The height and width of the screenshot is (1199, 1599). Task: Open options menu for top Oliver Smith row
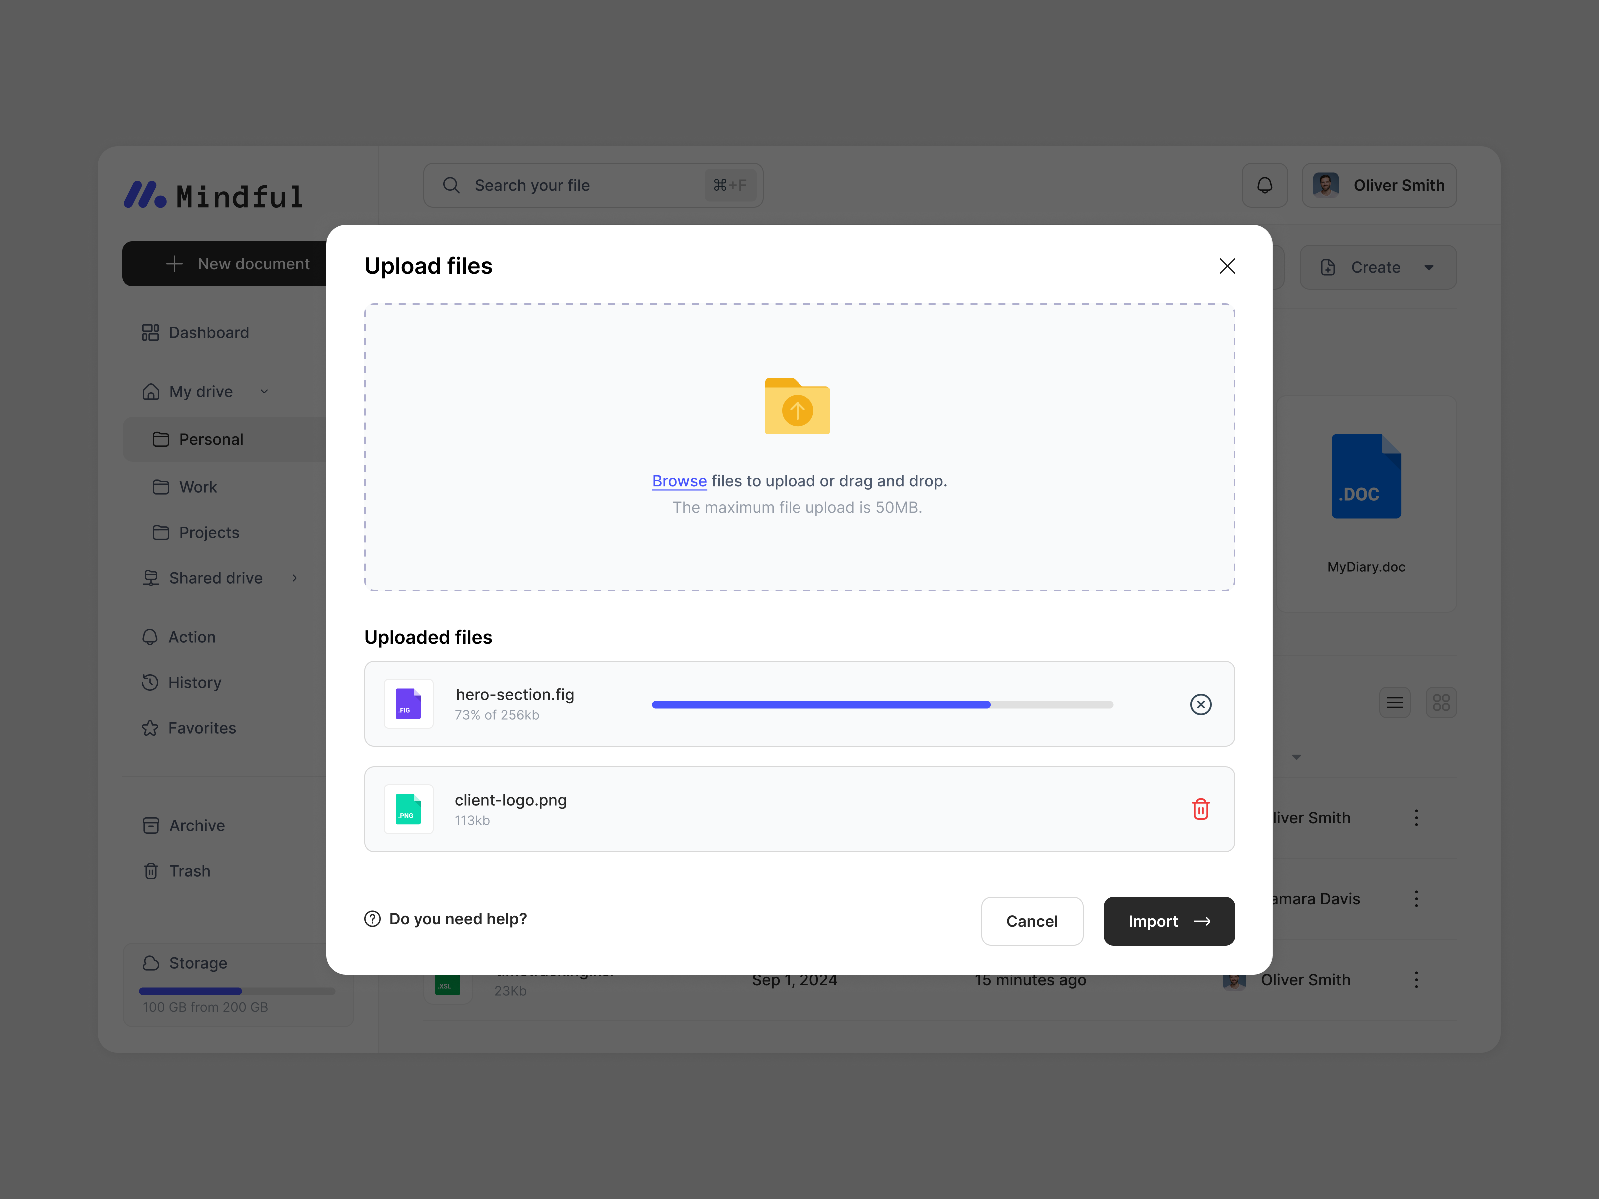1416,817
